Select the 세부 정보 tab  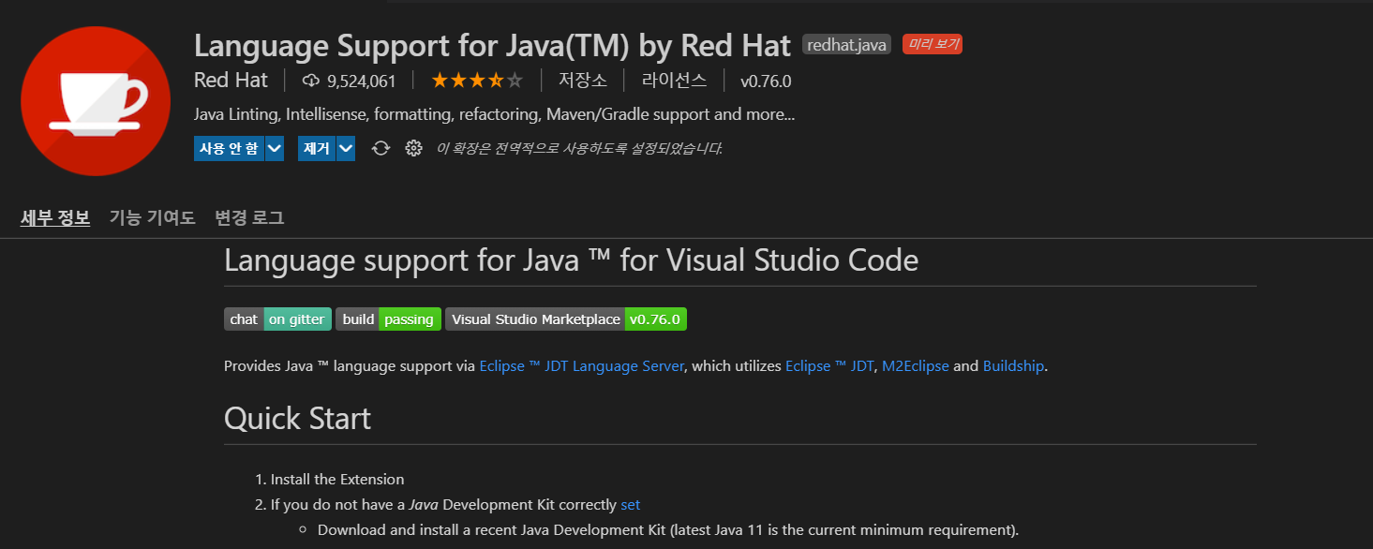coord(55,217)
